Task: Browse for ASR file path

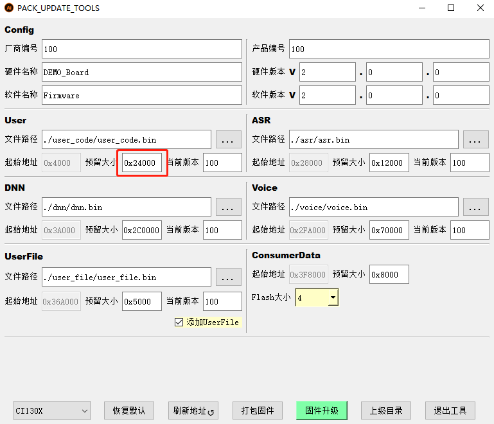Action: pyautogui.click(x=476, y=139)
